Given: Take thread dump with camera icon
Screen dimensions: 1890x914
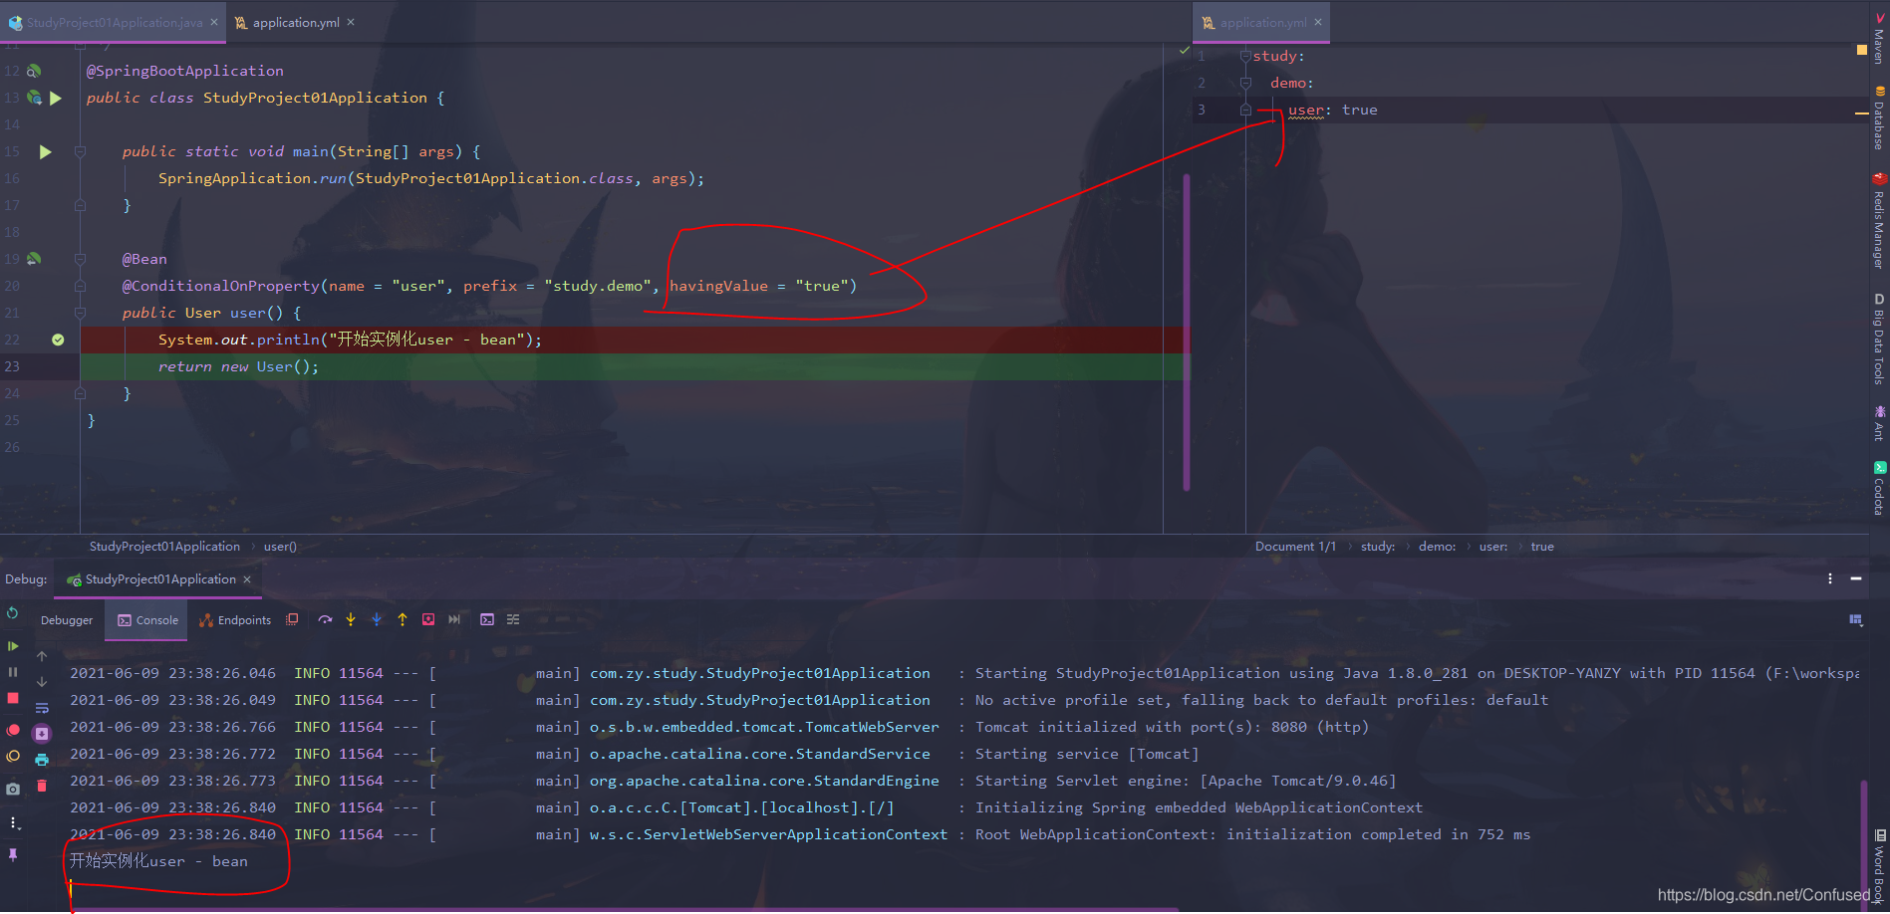Looking at the screenshot, I should 13,789.
